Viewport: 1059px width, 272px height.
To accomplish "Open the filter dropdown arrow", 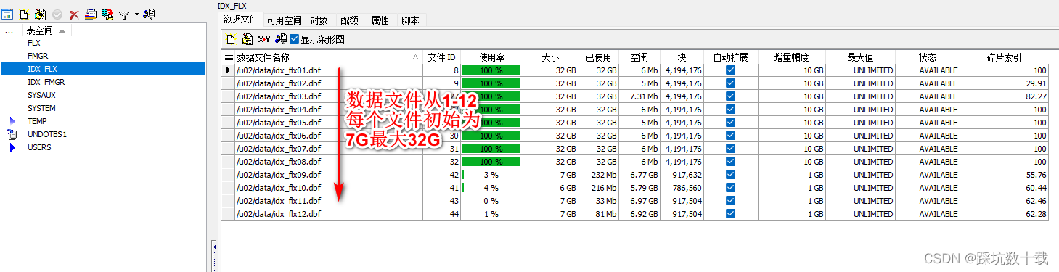I will click(136, 14).
